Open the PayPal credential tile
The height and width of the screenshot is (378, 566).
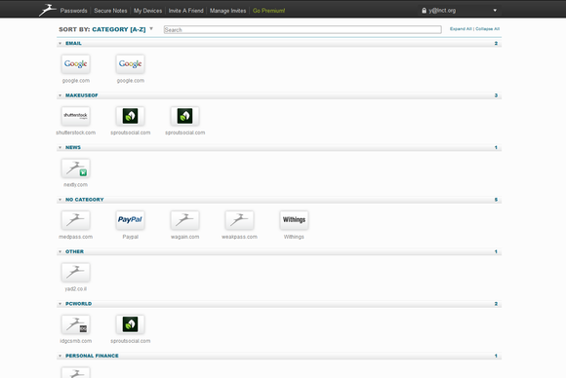point(131,220)
